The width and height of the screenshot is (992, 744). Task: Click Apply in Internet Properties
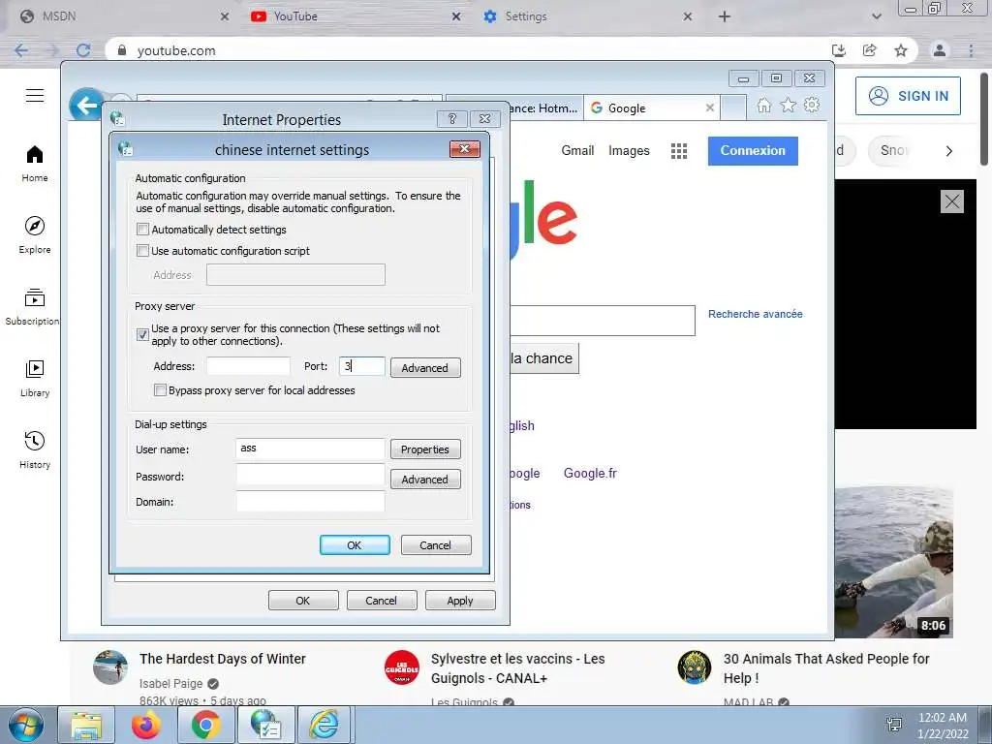[460, 601]
